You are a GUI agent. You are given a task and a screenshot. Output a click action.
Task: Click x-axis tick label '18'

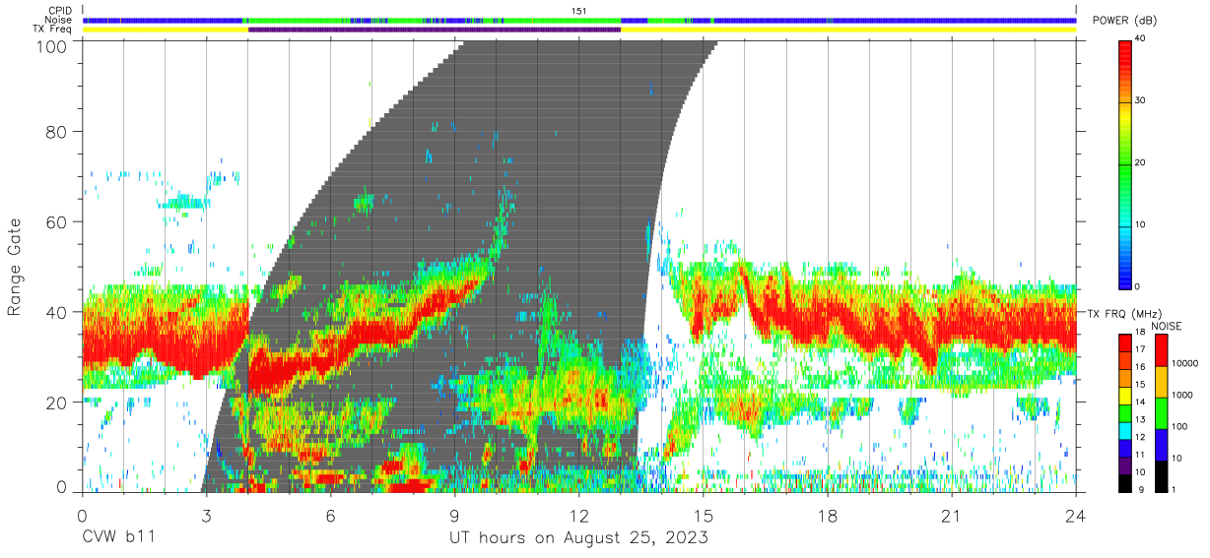tap(828, 516)
